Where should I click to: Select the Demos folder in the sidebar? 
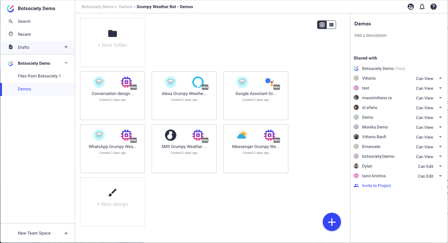[x=37, y=89]
